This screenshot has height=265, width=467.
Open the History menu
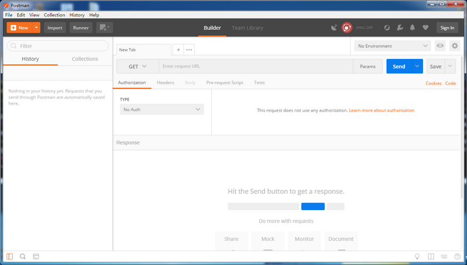coord(77,15)
